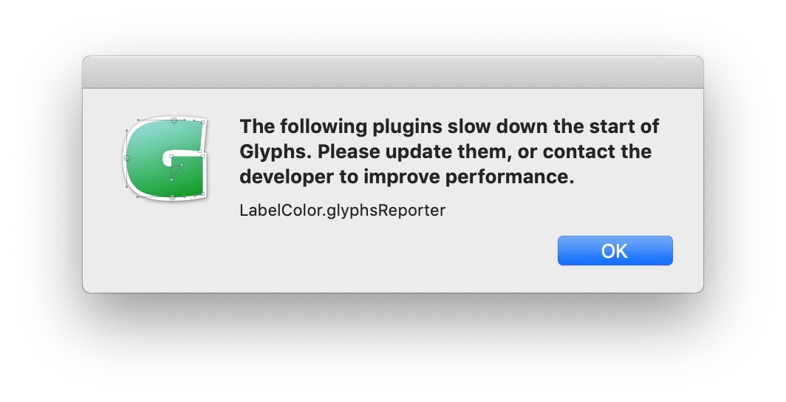
Task: Click the square node at G icon's bottom-right corner
Action: point(202,194)
